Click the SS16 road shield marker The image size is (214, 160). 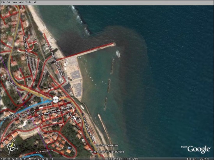[56, 100]
